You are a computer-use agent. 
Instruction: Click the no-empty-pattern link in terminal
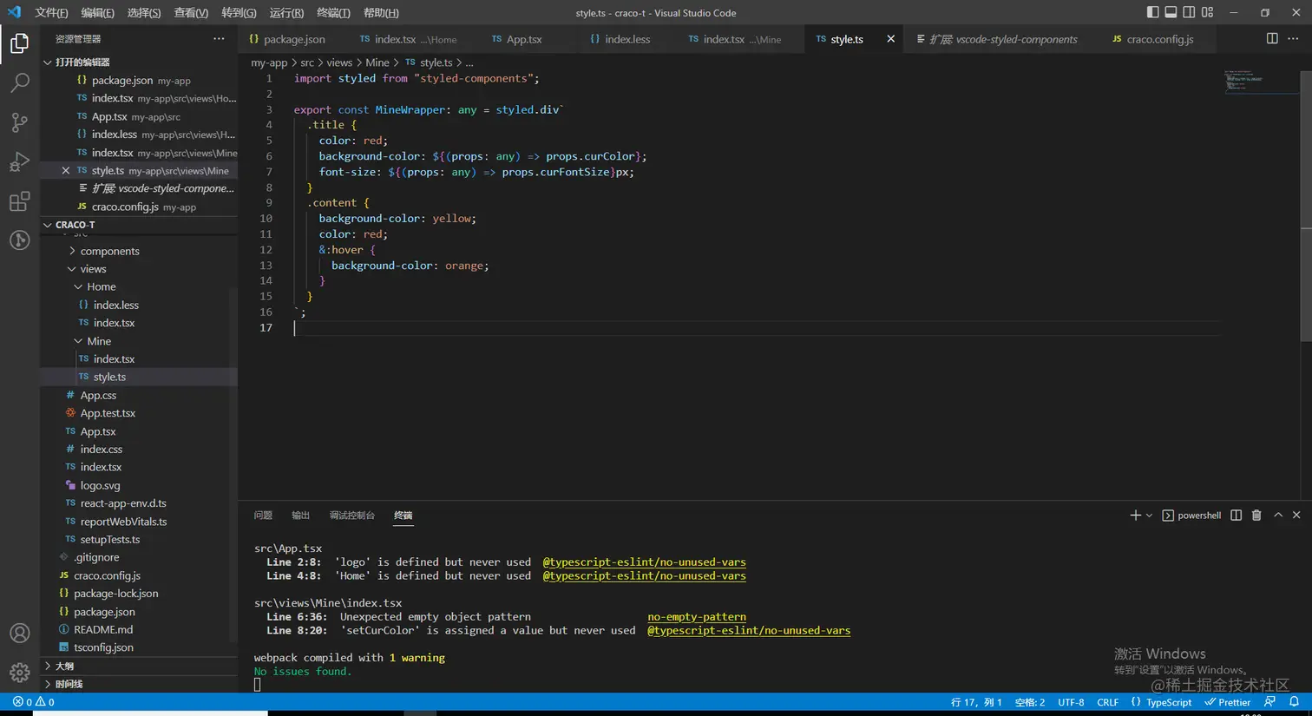696,617
